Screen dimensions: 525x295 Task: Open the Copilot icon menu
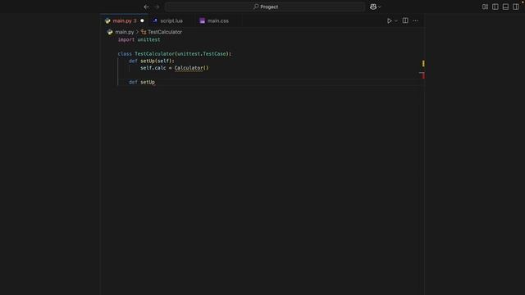pyautogui.click(x=373, y=7)
